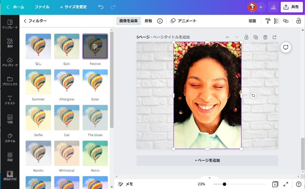Open the 部品おきば sidebar item

(x=10, y=176)
